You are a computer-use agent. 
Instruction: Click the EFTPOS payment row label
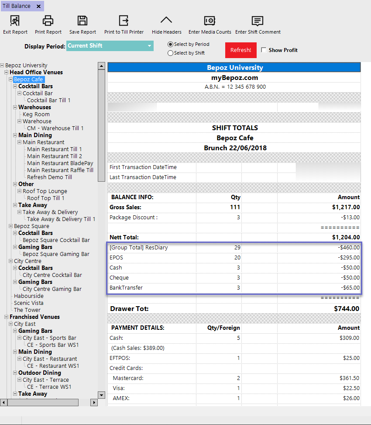click(120, 358)
